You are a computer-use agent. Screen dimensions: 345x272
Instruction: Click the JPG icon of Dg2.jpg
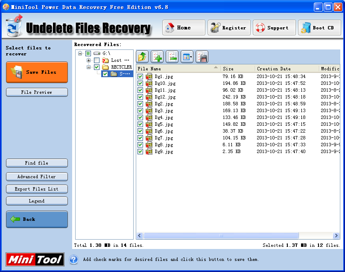(x=149, y=104)
